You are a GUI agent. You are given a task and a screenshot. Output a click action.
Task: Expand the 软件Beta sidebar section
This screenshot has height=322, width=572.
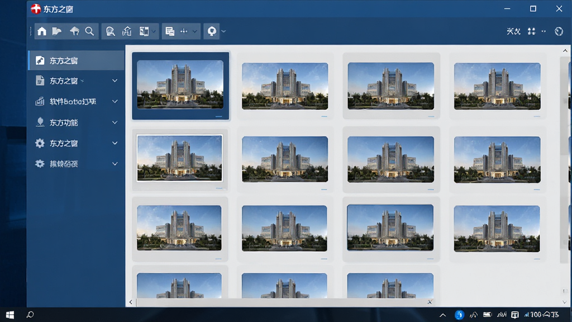115,102
